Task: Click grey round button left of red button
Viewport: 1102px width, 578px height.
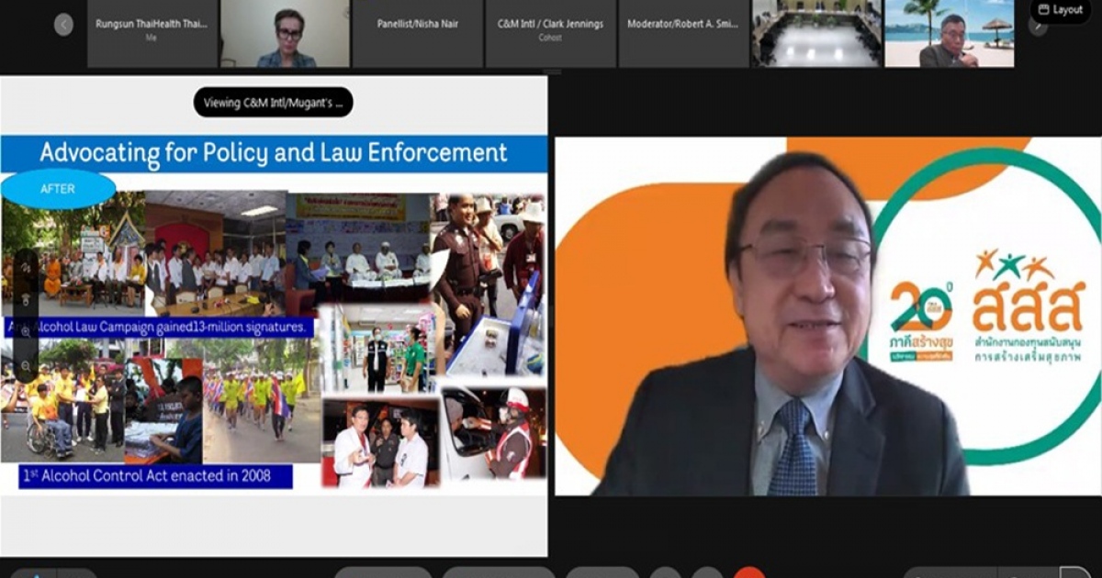Action: (x=707, y=573)
